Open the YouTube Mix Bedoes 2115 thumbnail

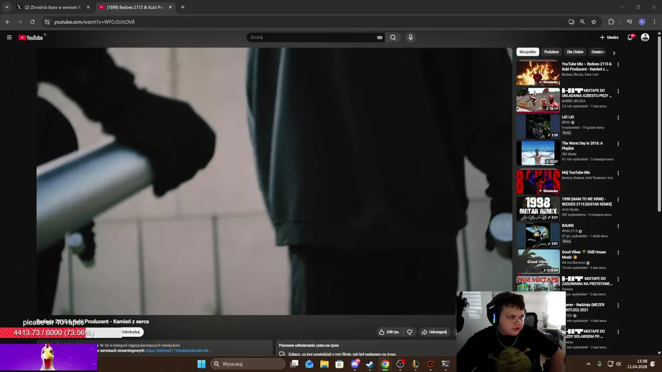(538, 73)
